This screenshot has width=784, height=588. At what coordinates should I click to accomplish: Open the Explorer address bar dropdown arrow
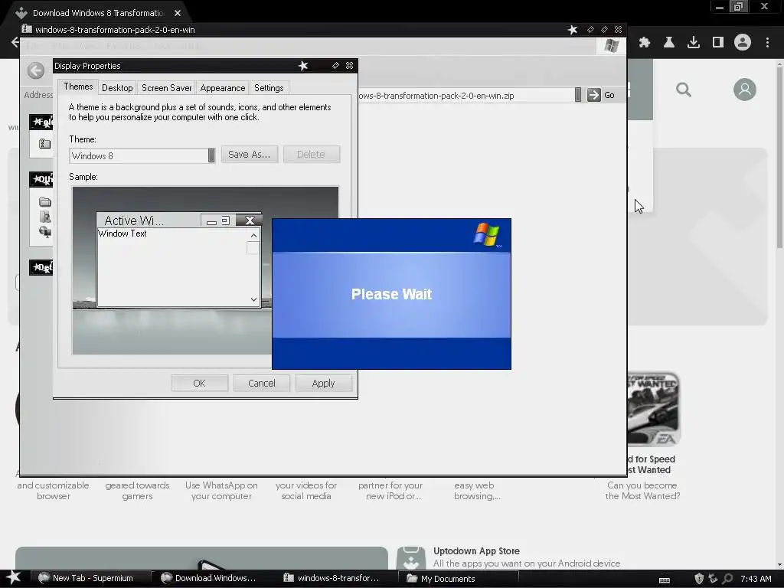point(578,95)
